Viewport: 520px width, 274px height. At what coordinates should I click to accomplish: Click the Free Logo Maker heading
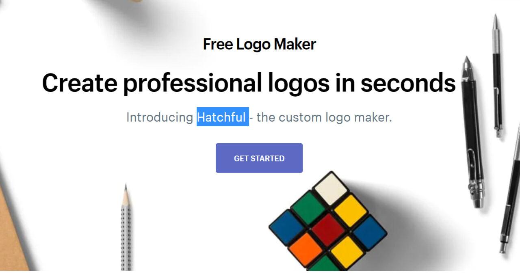[x=259, y=44]
